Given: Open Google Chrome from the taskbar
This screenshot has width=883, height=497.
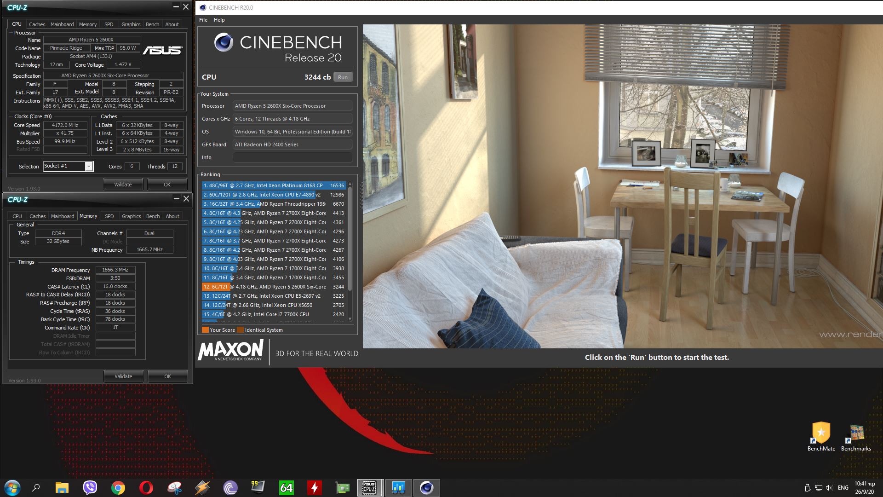Looking at the screenshot, I should 118,488.
